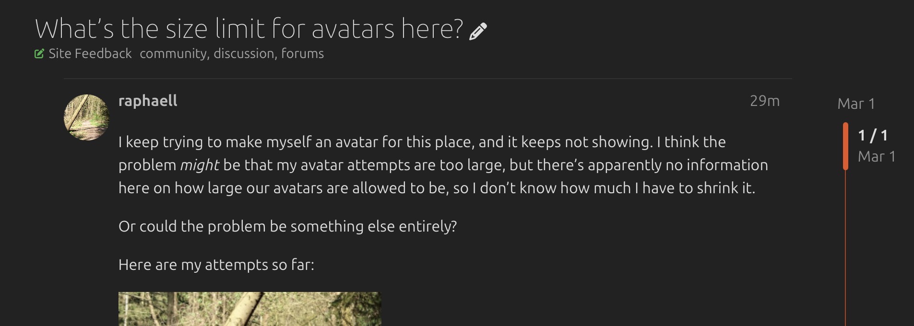Click the pencil icon to edit the topic title

478,31
